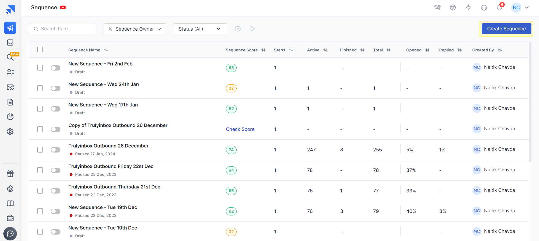
Task: Click the graduation cap icon
Action: click(x=437, y=8)
